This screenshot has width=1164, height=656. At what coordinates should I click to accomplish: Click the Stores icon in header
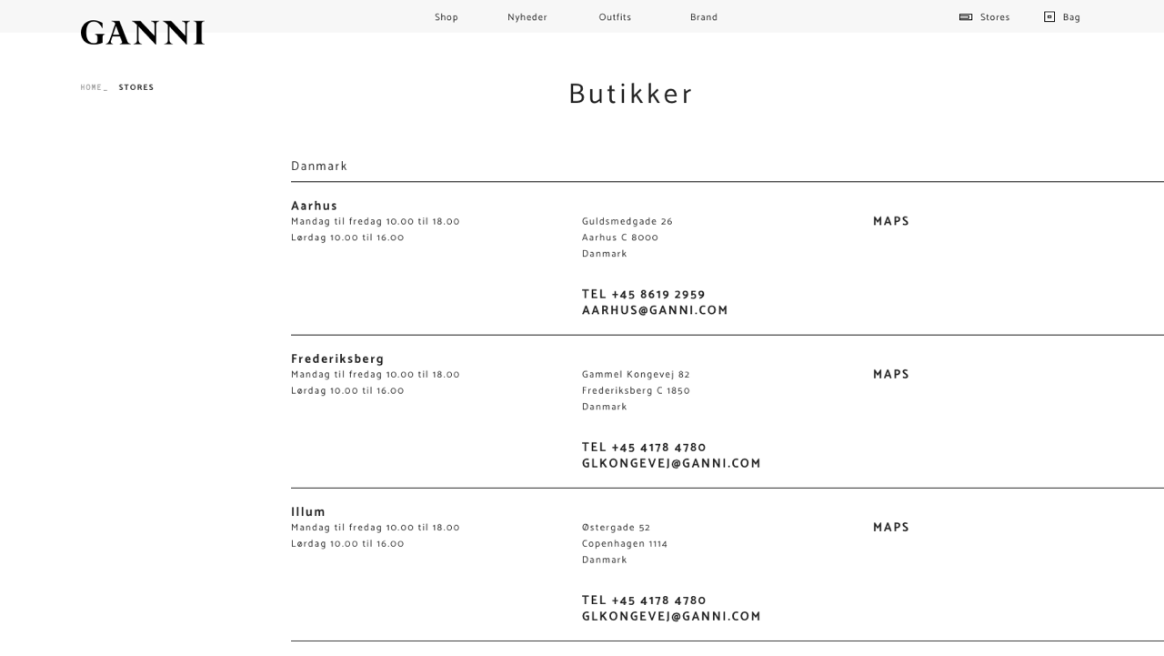pyautogui.click(x=966, y=17)
